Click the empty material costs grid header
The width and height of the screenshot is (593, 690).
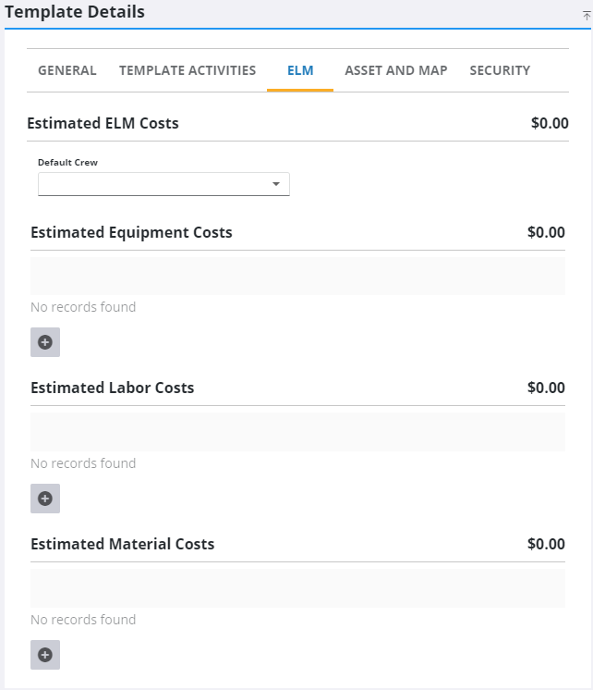tap(297, 588)
